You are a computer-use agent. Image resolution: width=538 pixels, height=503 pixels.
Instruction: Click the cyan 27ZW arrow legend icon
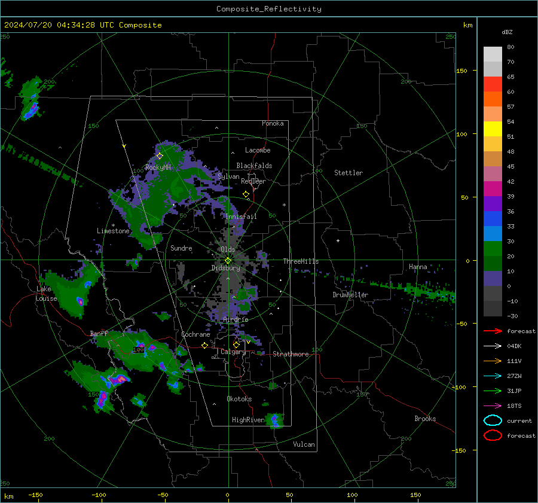[x=493, y=376]
